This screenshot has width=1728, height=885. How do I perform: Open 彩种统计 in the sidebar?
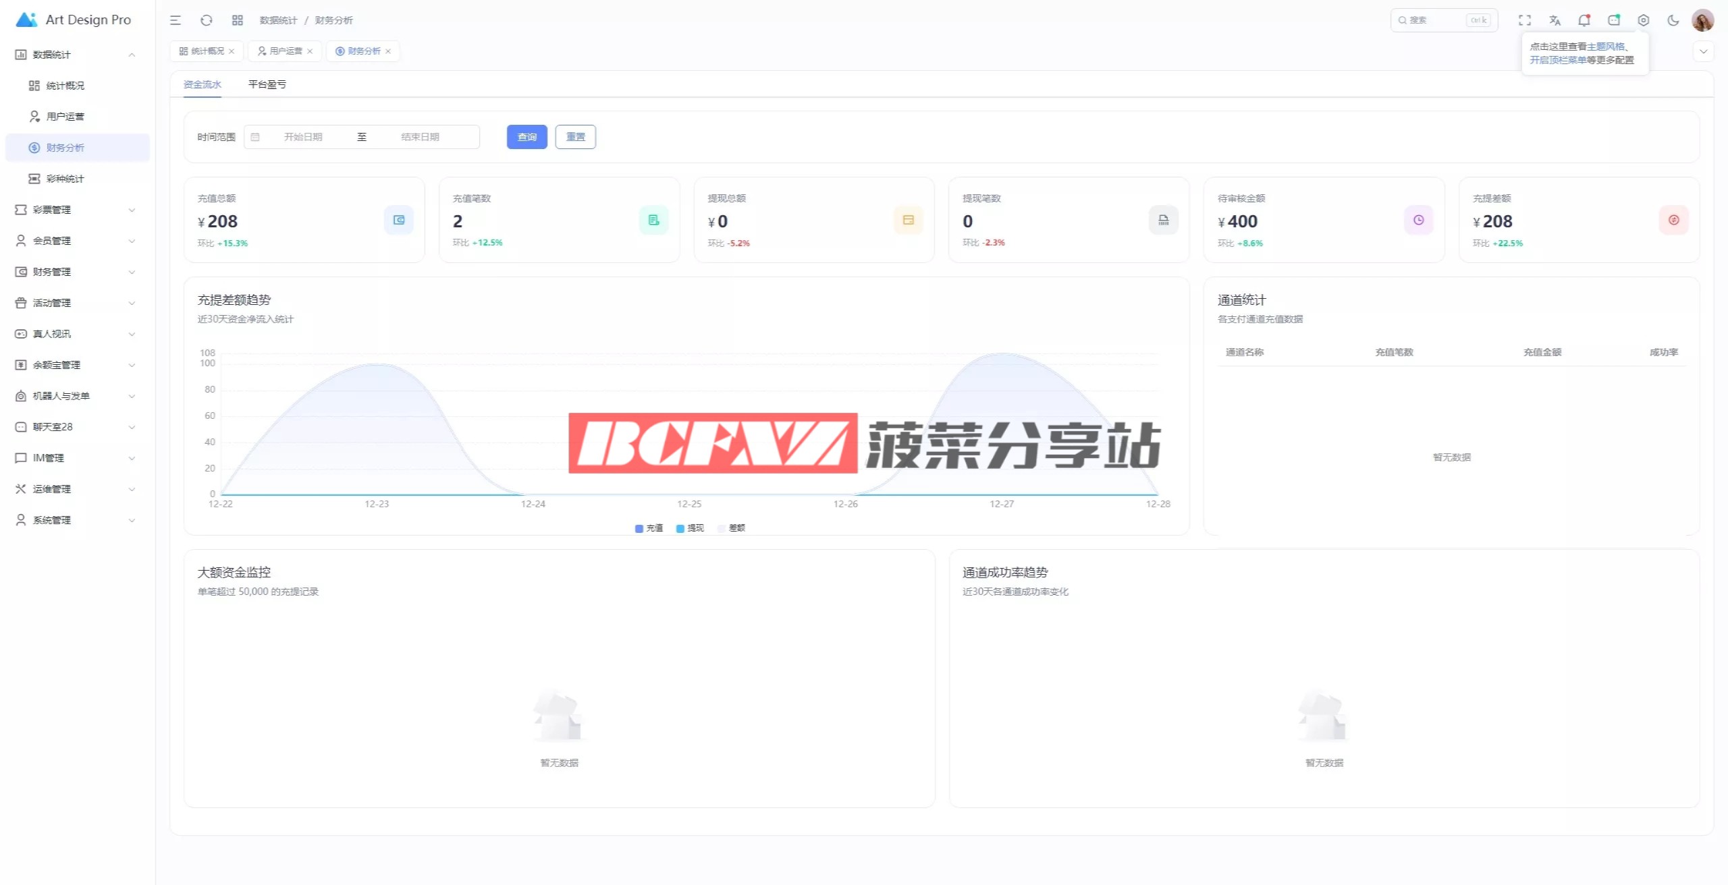pyautogui.click(x=65, y=179)
